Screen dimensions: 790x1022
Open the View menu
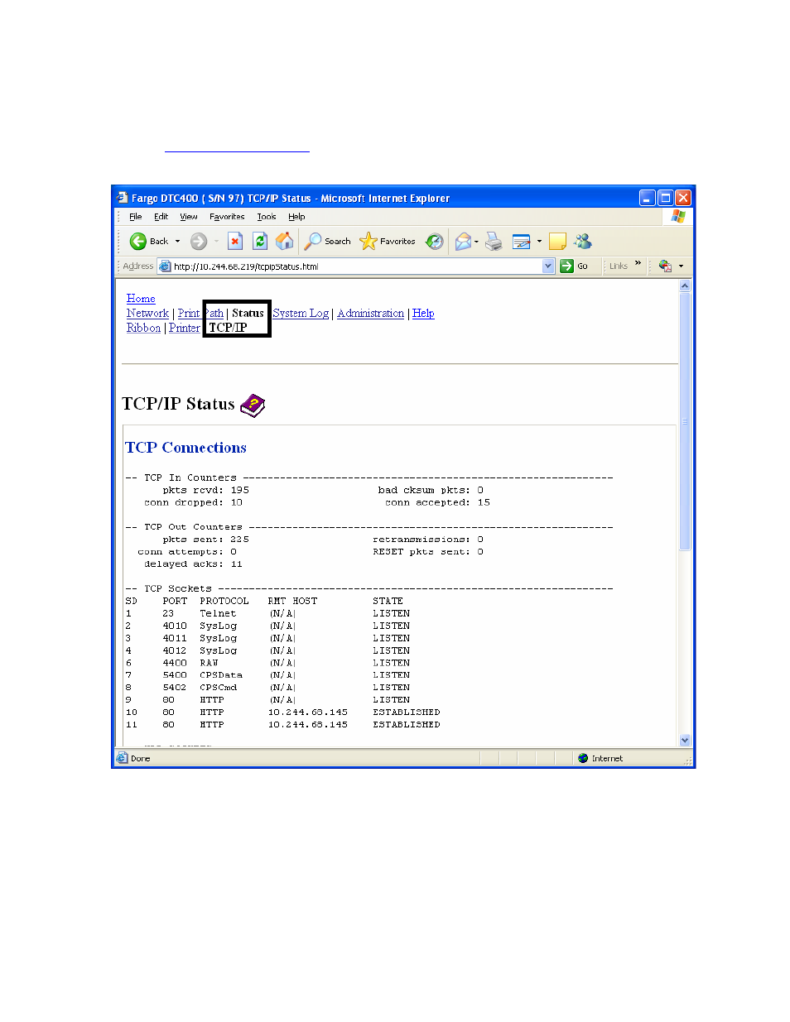pos(189,217)
